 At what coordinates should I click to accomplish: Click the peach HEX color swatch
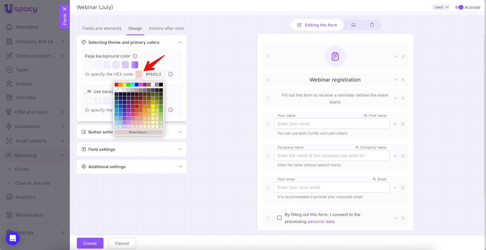(139, 74)
